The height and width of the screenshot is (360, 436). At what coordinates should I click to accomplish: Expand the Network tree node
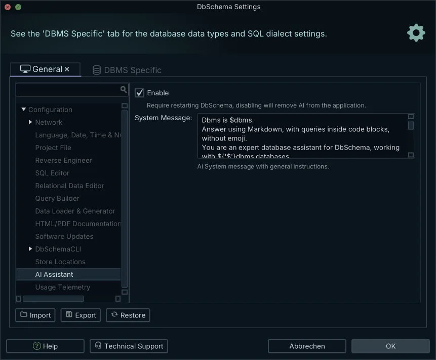[x=30, y=122]
